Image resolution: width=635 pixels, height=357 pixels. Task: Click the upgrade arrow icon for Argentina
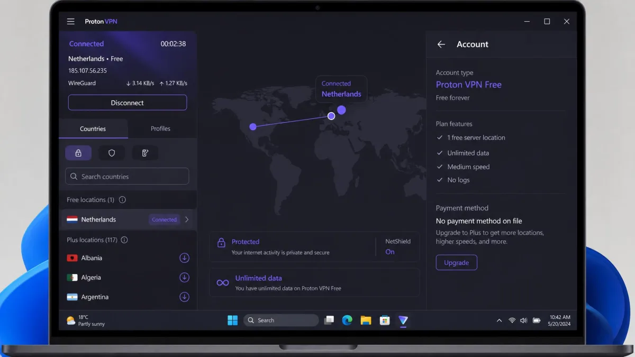pos(184,297)
